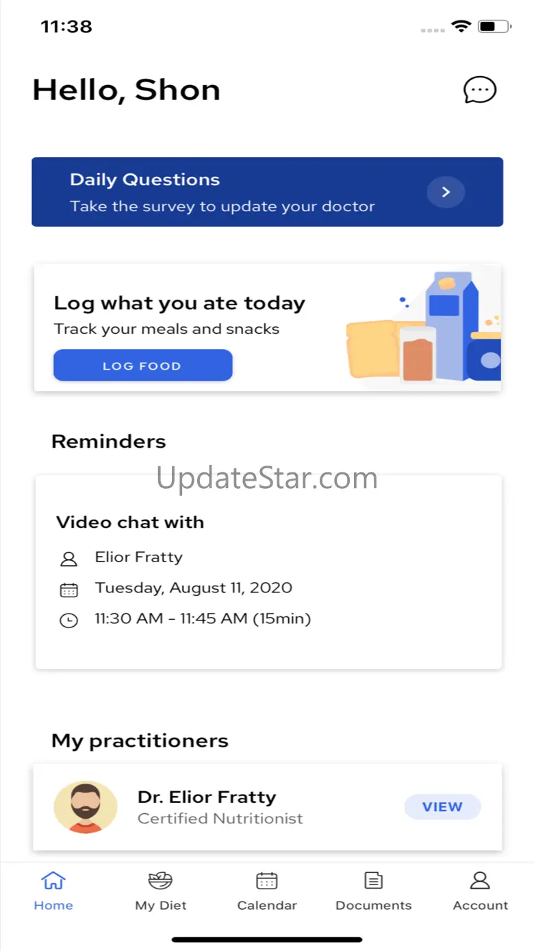The width and height of the screenshot is (534, 951).
Task: Tap the Dr. Elior Fratty name text
Action: (x=207, y=797)
